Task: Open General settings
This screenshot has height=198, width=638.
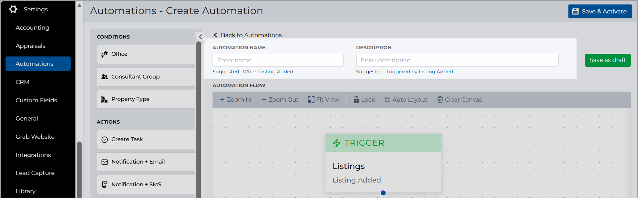Action: pos(27,118)
